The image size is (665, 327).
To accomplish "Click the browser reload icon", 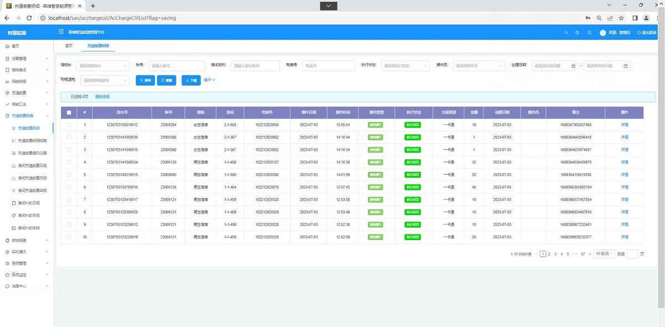I will click(29, 18).
